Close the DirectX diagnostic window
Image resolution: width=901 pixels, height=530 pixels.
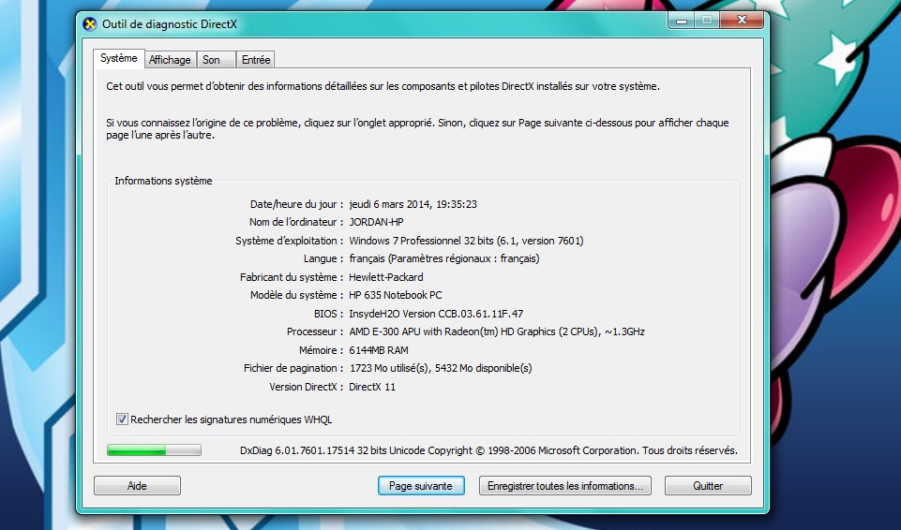tap(742, 20)
